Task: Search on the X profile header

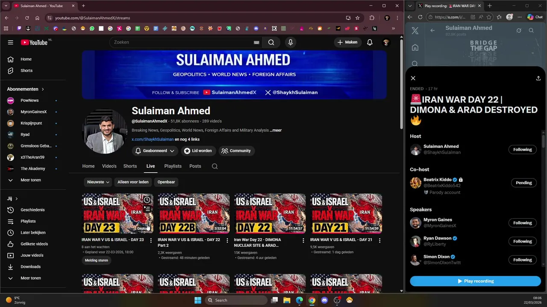Action: [531, 30]
